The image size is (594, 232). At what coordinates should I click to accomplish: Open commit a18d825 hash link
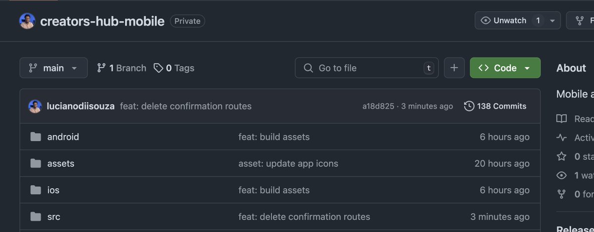(378, 106)
